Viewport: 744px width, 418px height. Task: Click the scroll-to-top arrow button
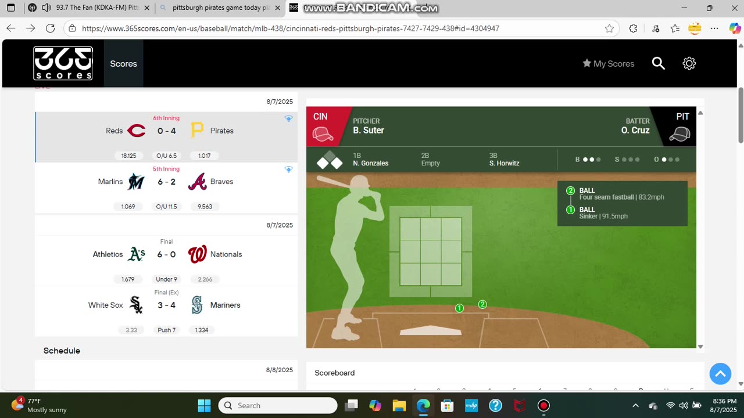[x=720, y=374]
